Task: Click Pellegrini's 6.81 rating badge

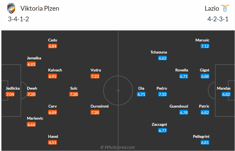Action: (x=205, y=143)
